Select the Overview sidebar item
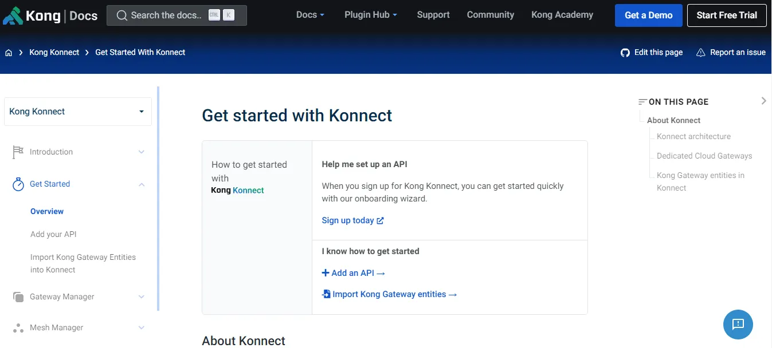Image resolution: width=772 pixels, height=348 pixels. click(x=47, y=211)
